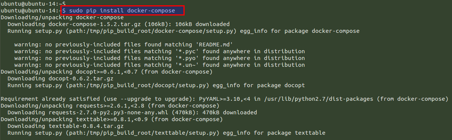This screenshot has width=452, height=140.
Task: Click the highlighted sudo pip install docker-compose command
Action: (x=122, y=11)
